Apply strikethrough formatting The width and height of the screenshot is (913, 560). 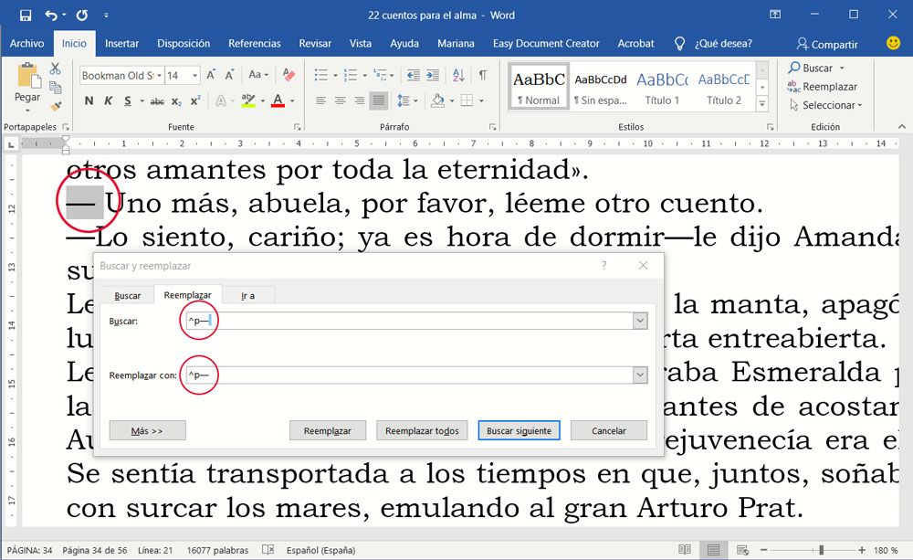tap(157, 100)
